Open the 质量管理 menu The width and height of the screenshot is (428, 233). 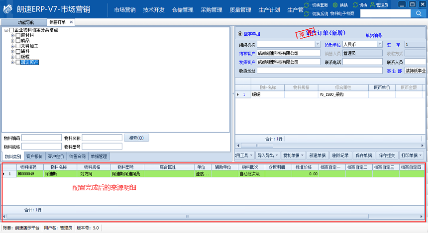coord(240,10)
